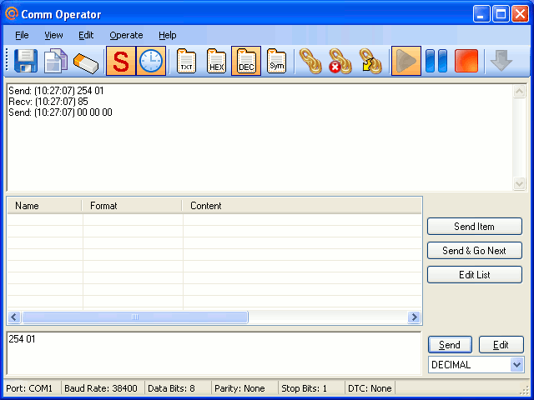
Task: Click 'Stop Bits: 1' in status bar
Action: [x=304, y=388]
